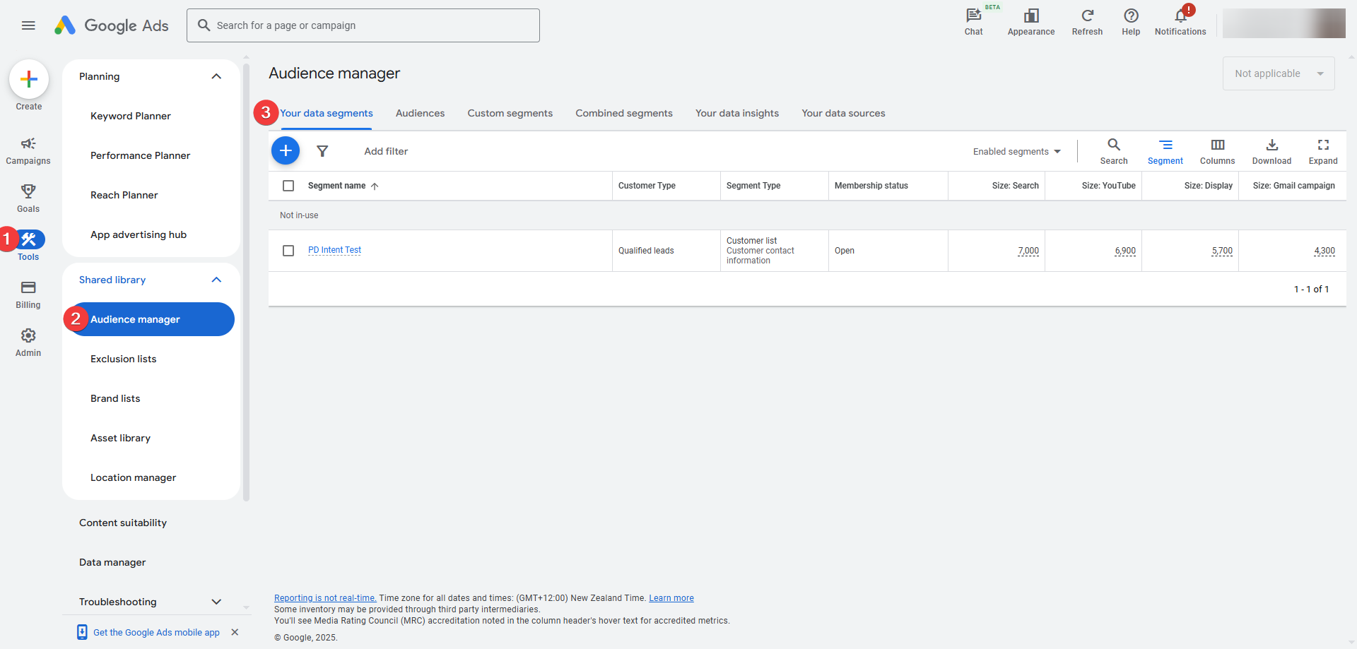Click the Learn more link in footer
Screen dimensions: 1357x649
(x=671, y=598)
